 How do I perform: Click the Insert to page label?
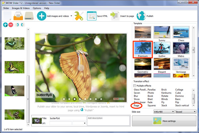pos(127,16)
